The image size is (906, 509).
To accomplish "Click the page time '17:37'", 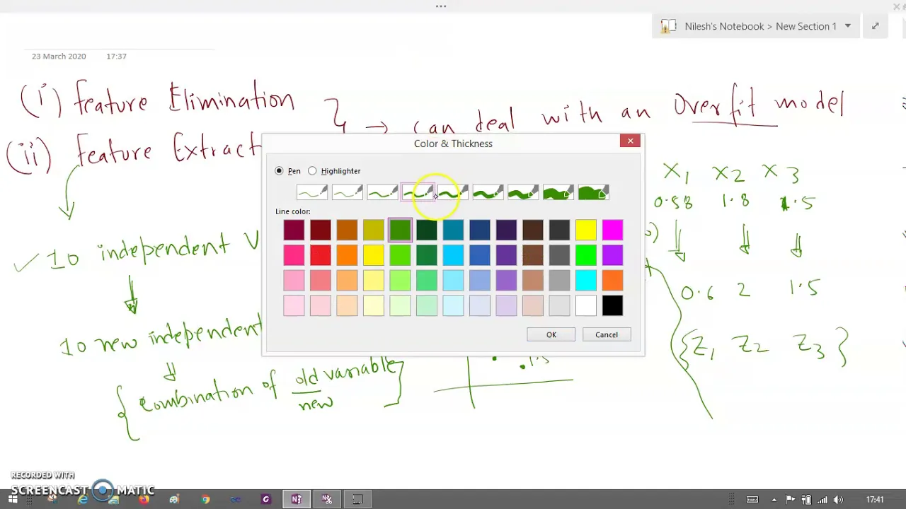I will click(x=116, y=56).
